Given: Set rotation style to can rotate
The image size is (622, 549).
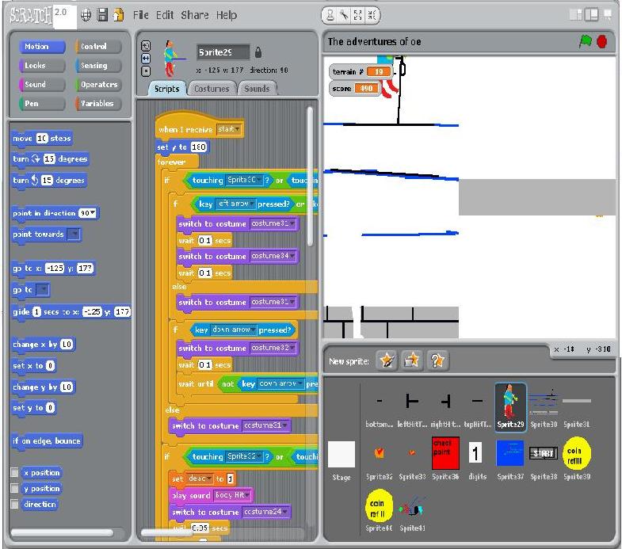Looking at the screenshot, I should coord(146,46).
